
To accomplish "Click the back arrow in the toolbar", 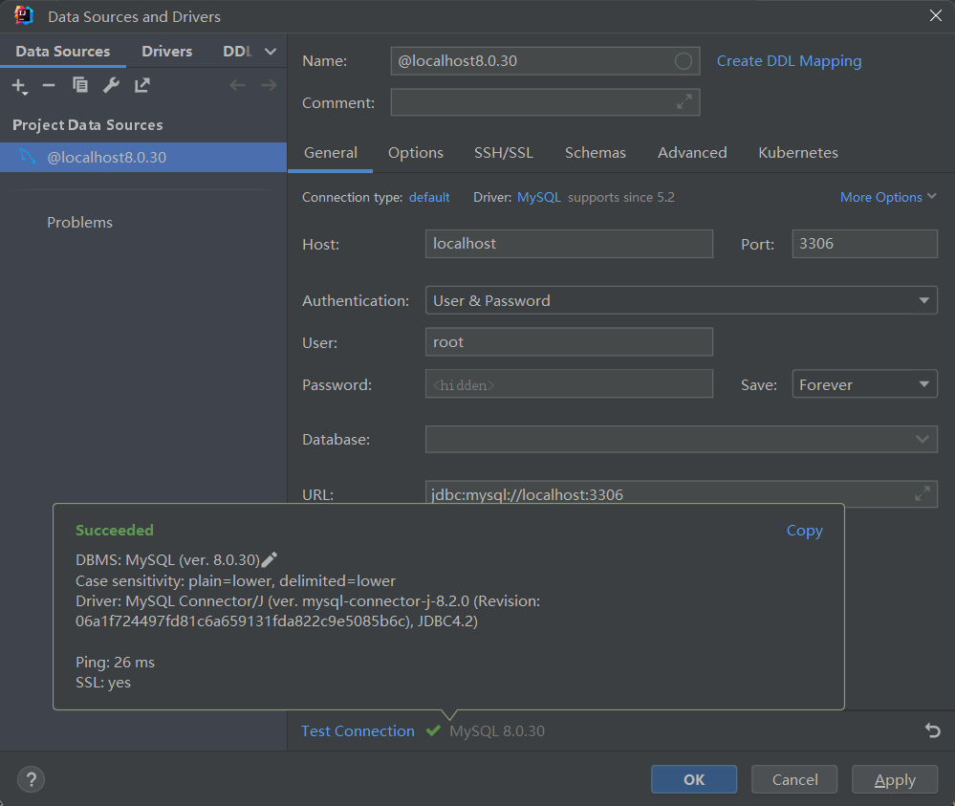I will [x=237, y=85].
